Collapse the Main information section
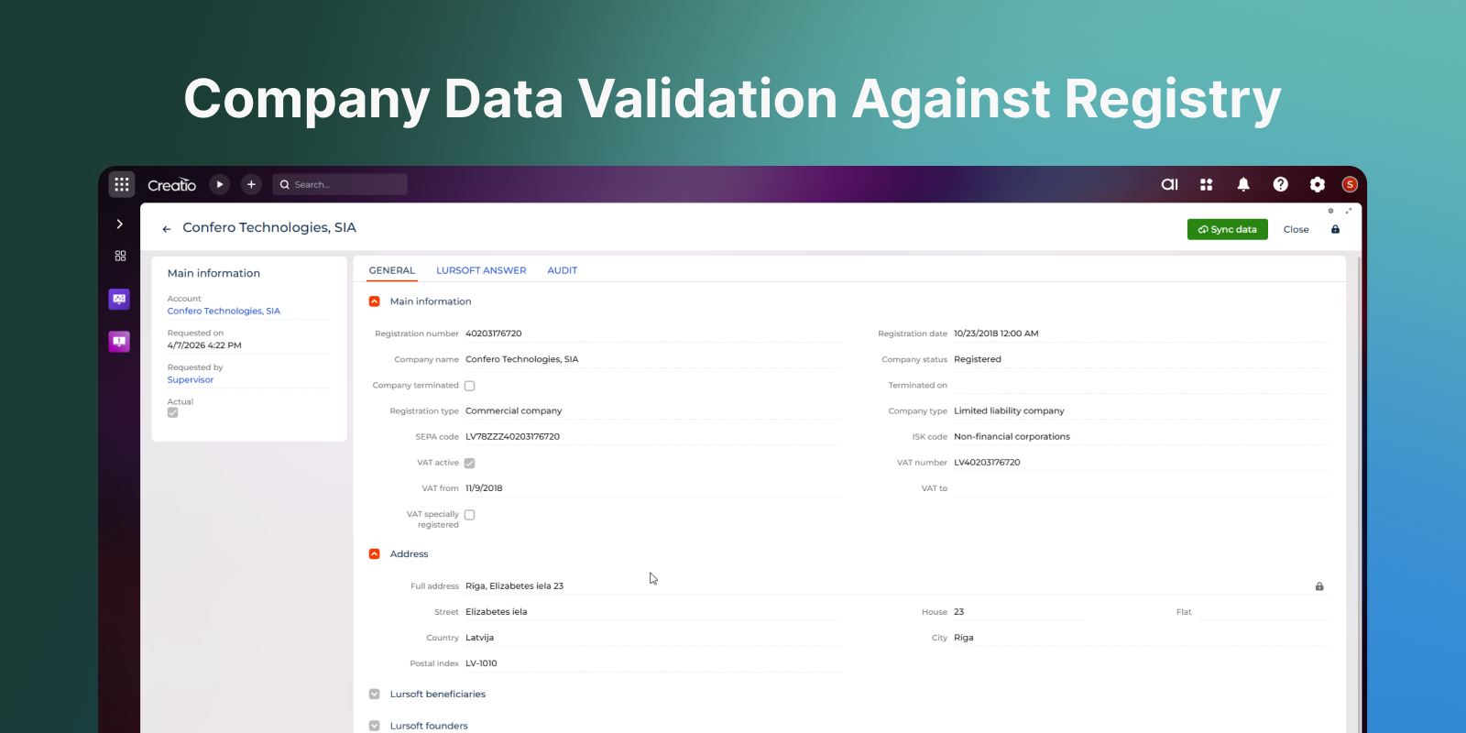The image size is (1466, 733). [375, 301]
